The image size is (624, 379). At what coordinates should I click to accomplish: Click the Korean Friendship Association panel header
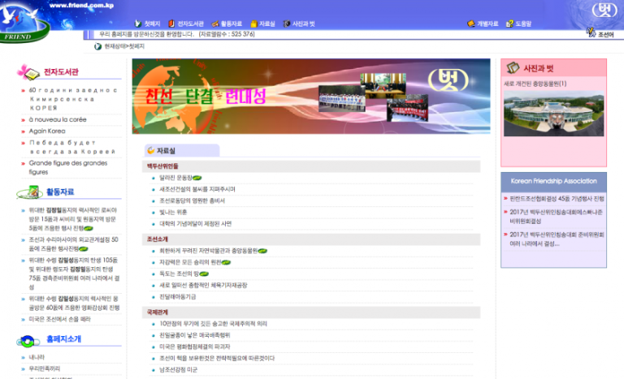[x=553, y=181]
